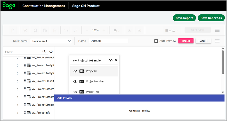Click the table icon of vw_ProjectInfo
227x121 pixels.
pyautogui.click(x=29, y=113)
